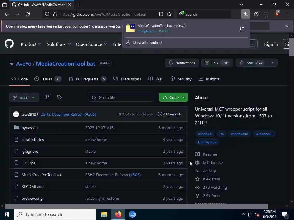Open the 43 Commits history link
This screenshot has width=294, height=220.
click(170, 114)
